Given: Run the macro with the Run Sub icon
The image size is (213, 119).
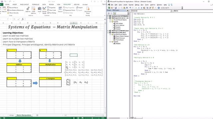Looking at the screenshot, I should pyautogui.click(x=136, y=8).
